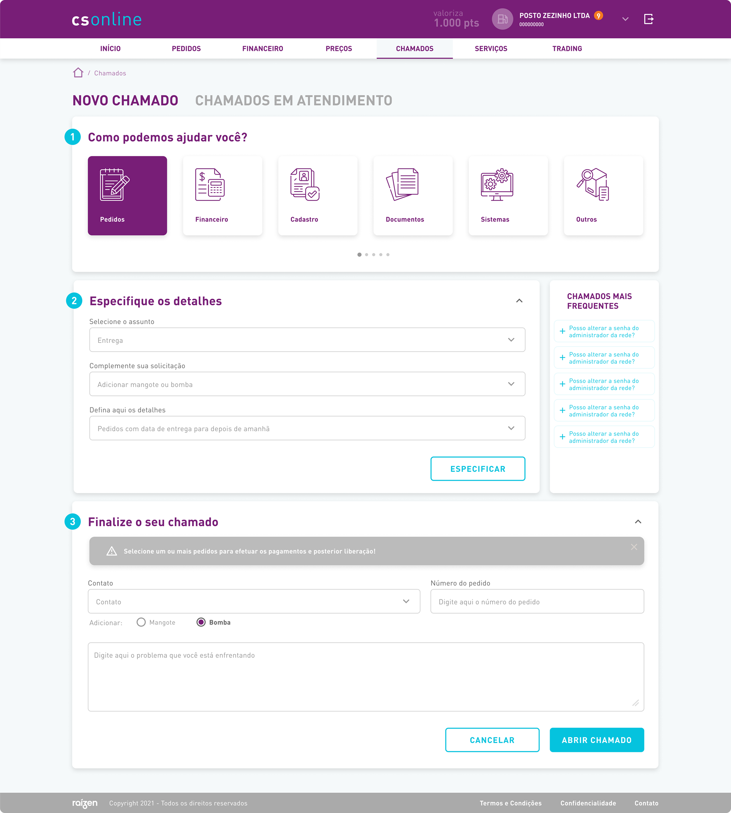Viewport: 731px width, 813px height.
Task: Open the Sistemas help category icon
Action: click(497, 184)
